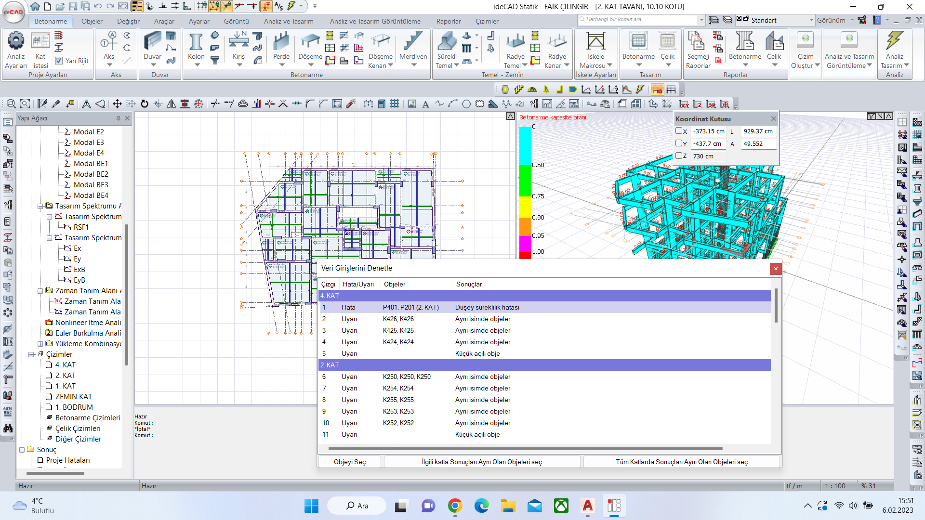This screenshot has height=520, width=925.
Task: Click the L distance value field
Action: pyautogui.click(x=758, y=131)
